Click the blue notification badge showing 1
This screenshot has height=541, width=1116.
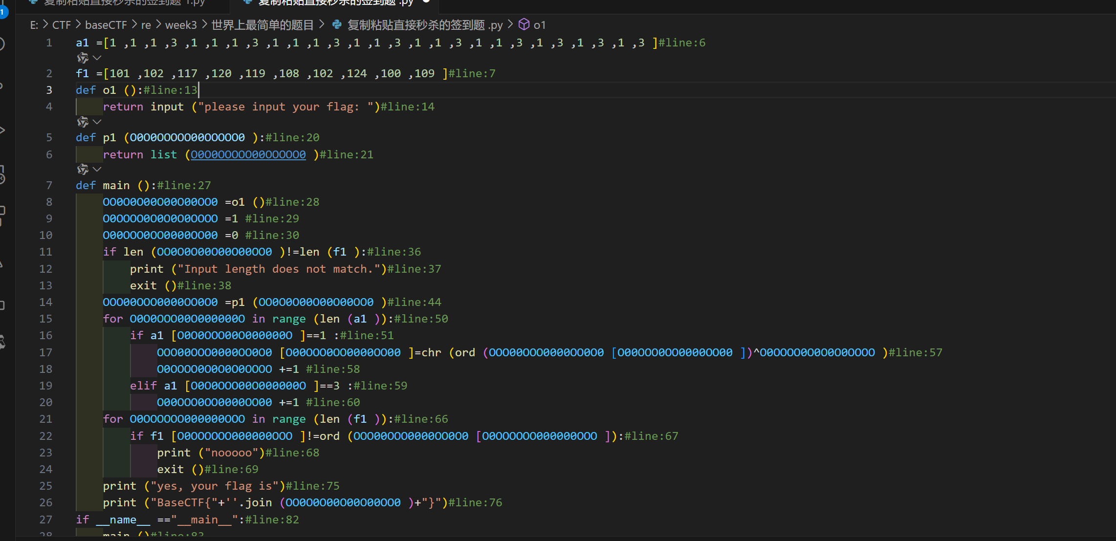(3, 12)
